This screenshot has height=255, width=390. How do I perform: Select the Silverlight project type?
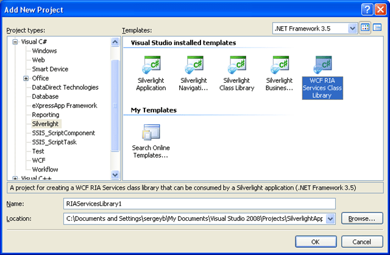[x=45, y=124]
